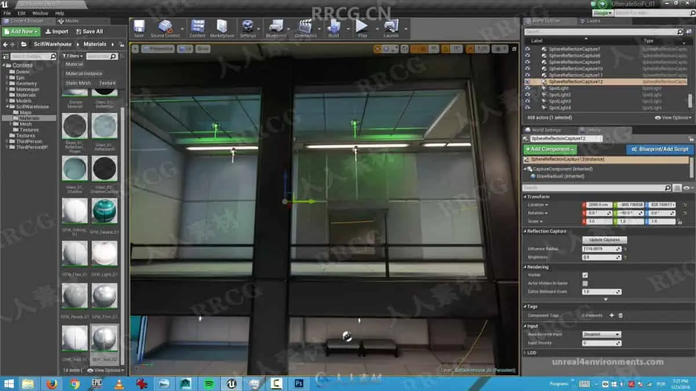Switch to Unreal Engine taskbar icon
The height and width of the screenshot is (391, 696).
click(x=232, y=383)
